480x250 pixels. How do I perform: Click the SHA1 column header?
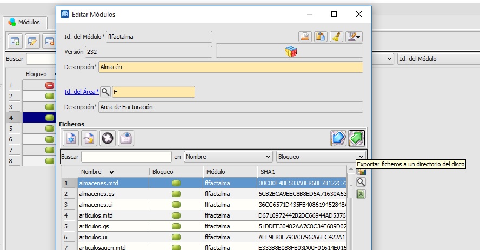click(x=302, y=172)
